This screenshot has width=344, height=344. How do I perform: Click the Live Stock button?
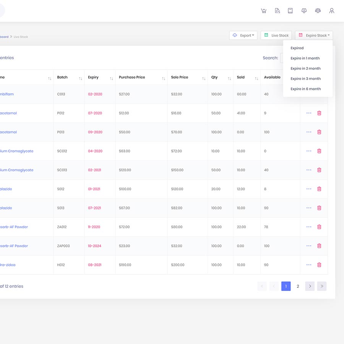coord(276,36)
